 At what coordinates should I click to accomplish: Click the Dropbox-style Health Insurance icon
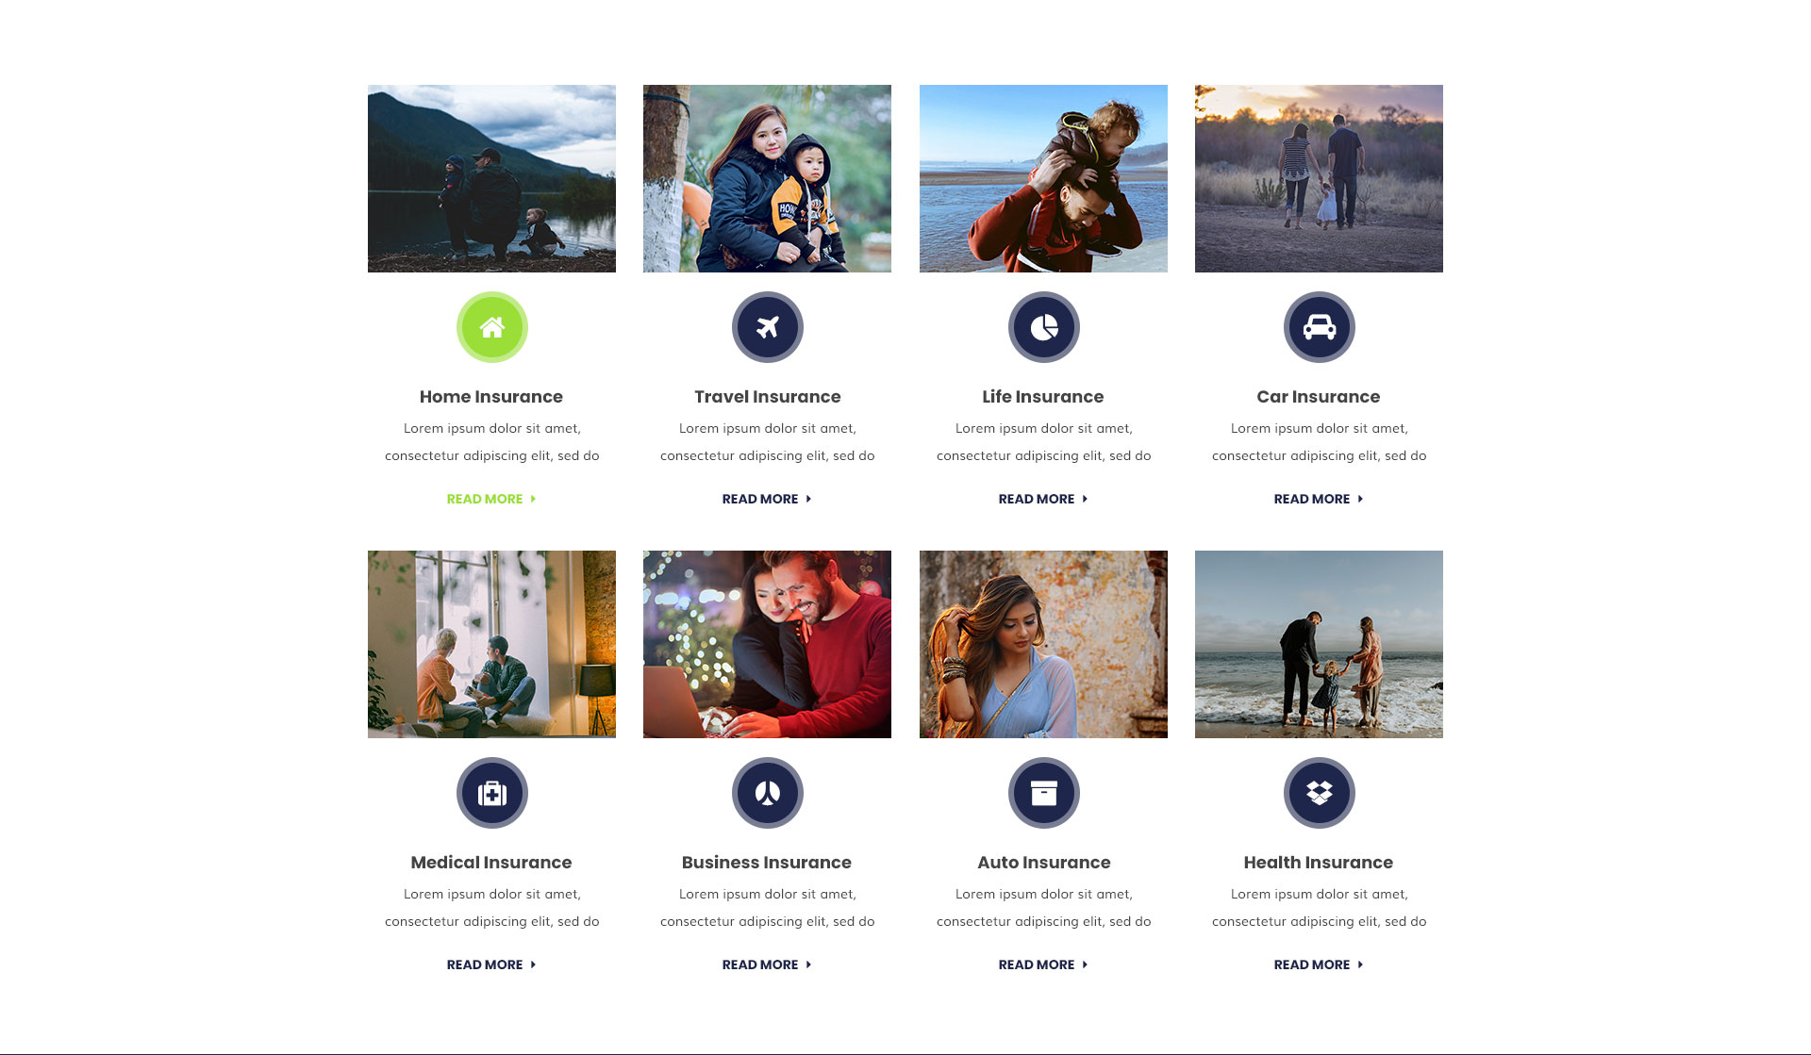coord(1319,793)
